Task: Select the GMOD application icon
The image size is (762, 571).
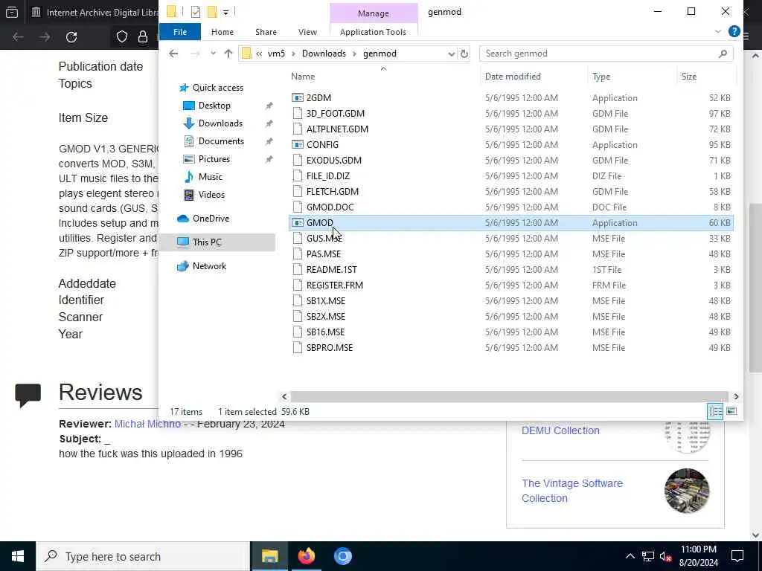Action: pos(298,223)
